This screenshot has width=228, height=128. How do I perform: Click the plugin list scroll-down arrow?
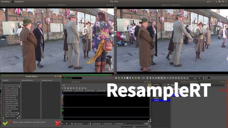click(x=19, y=116)
